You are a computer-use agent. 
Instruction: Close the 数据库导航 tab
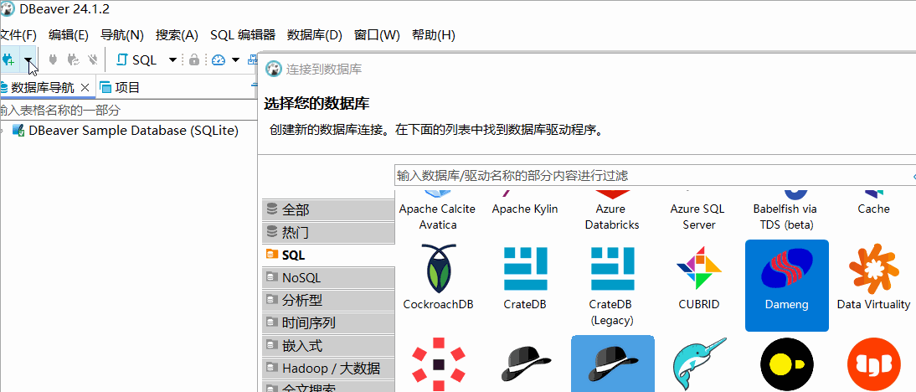[x=85, y=88]
